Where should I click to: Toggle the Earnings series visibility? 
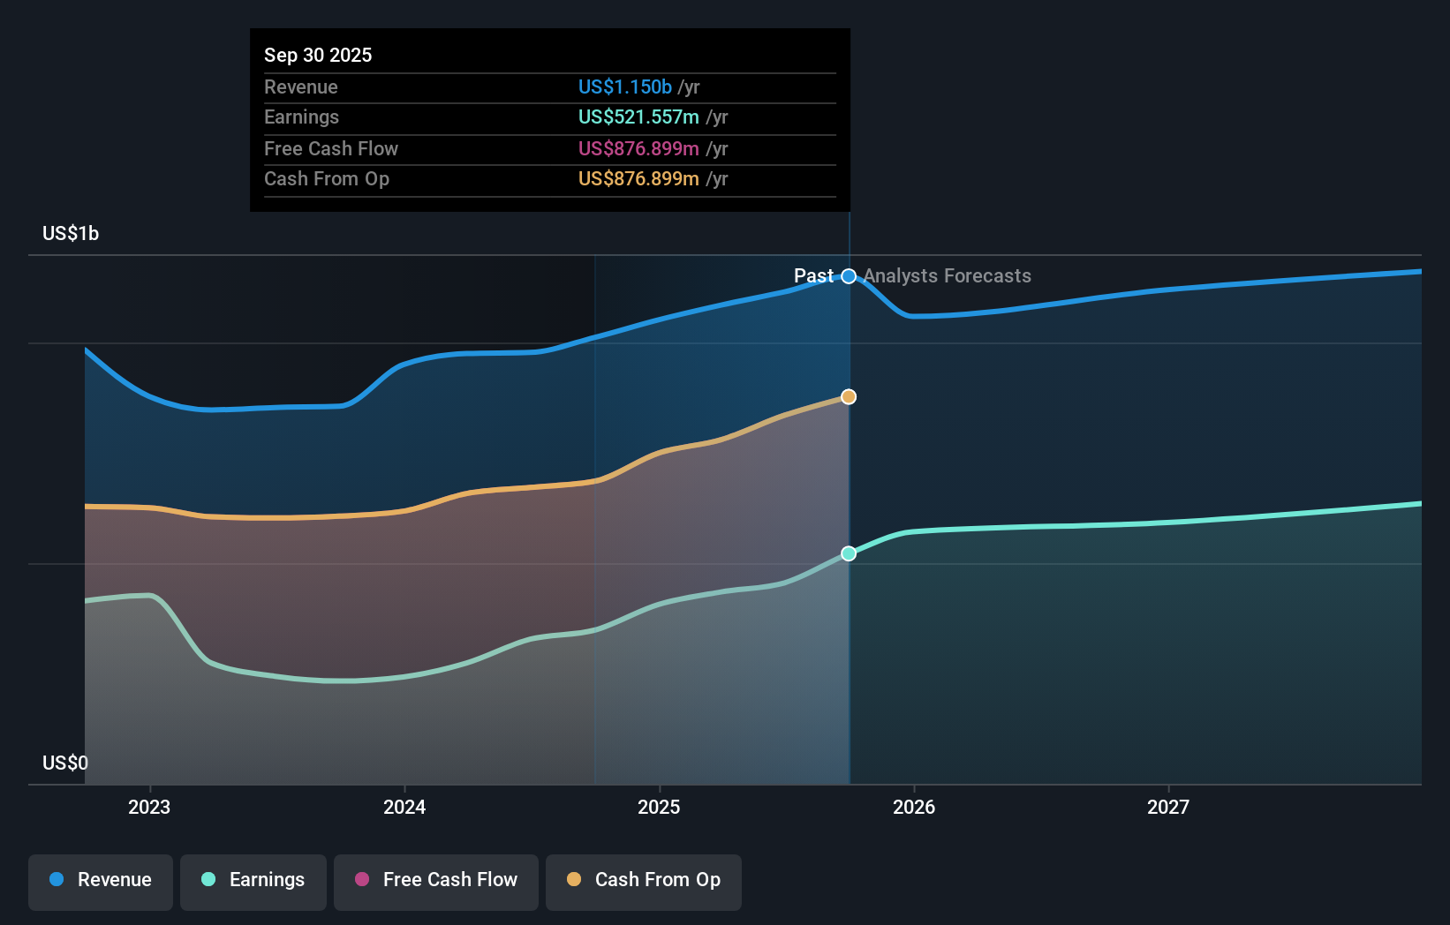click(253, 880)
